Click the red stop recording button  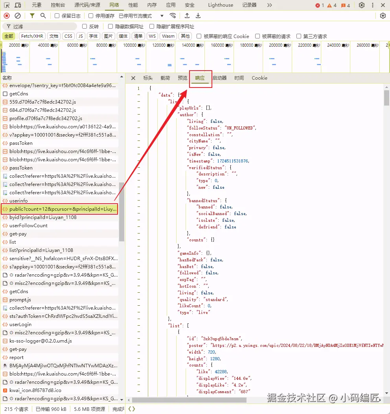[x=7, y=16]
